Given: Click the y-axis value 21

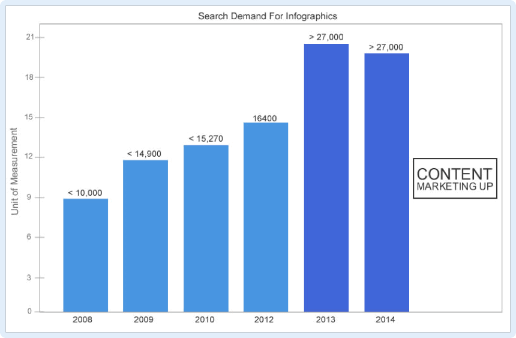Looking at the screenshot, I should click(x=30, y=37).
